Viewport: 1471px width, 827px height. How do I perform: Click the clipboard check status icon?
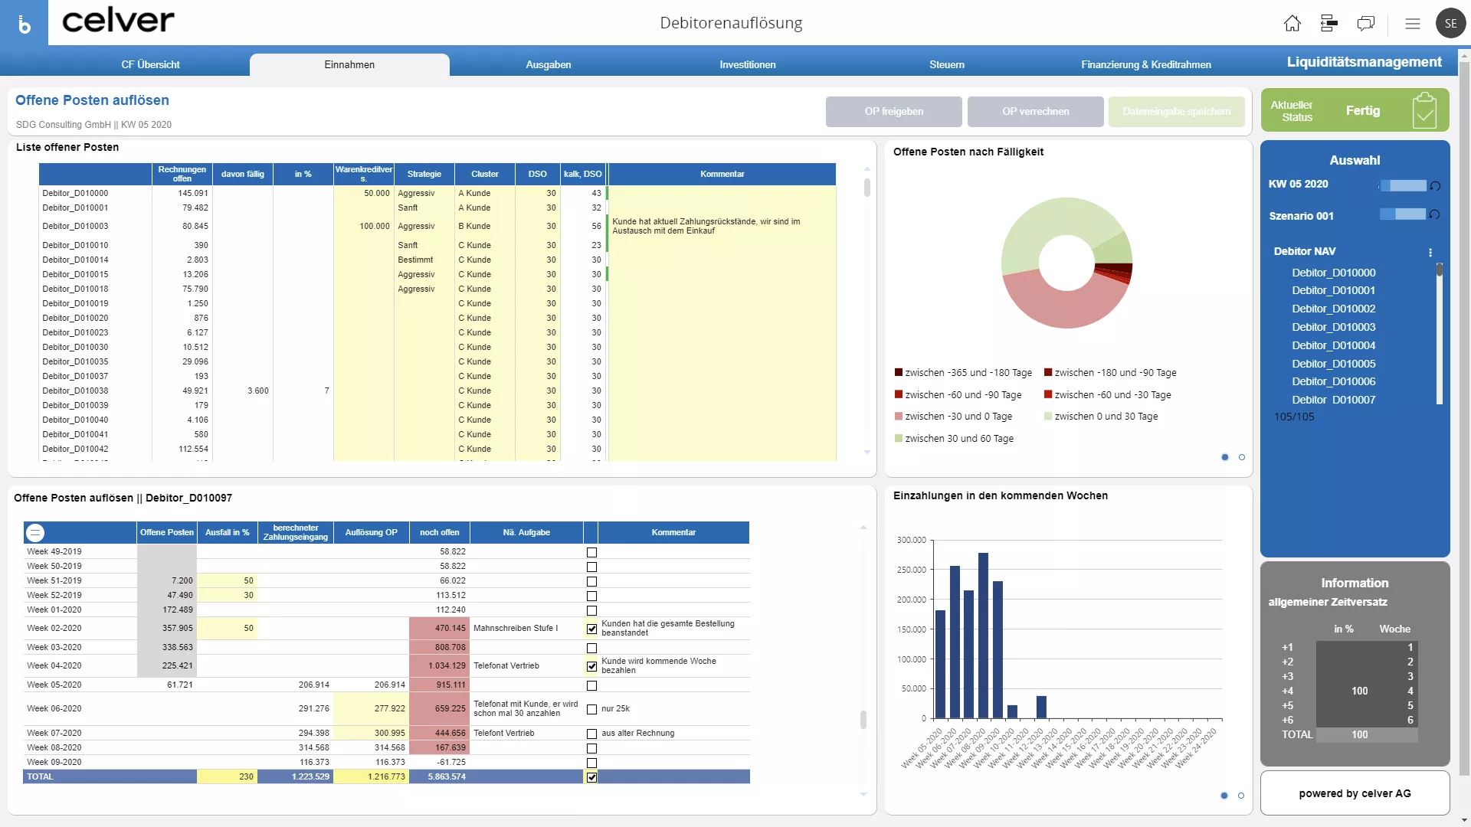(1424, 110)
